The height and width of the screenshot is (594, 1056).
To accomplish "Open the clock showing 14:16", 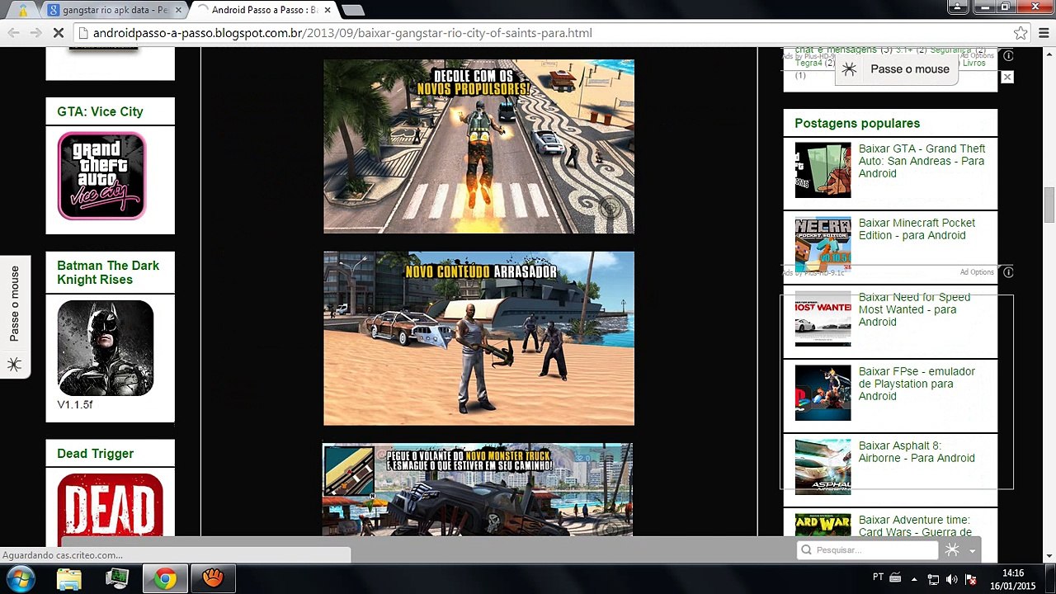I will tap(1013, 579).
